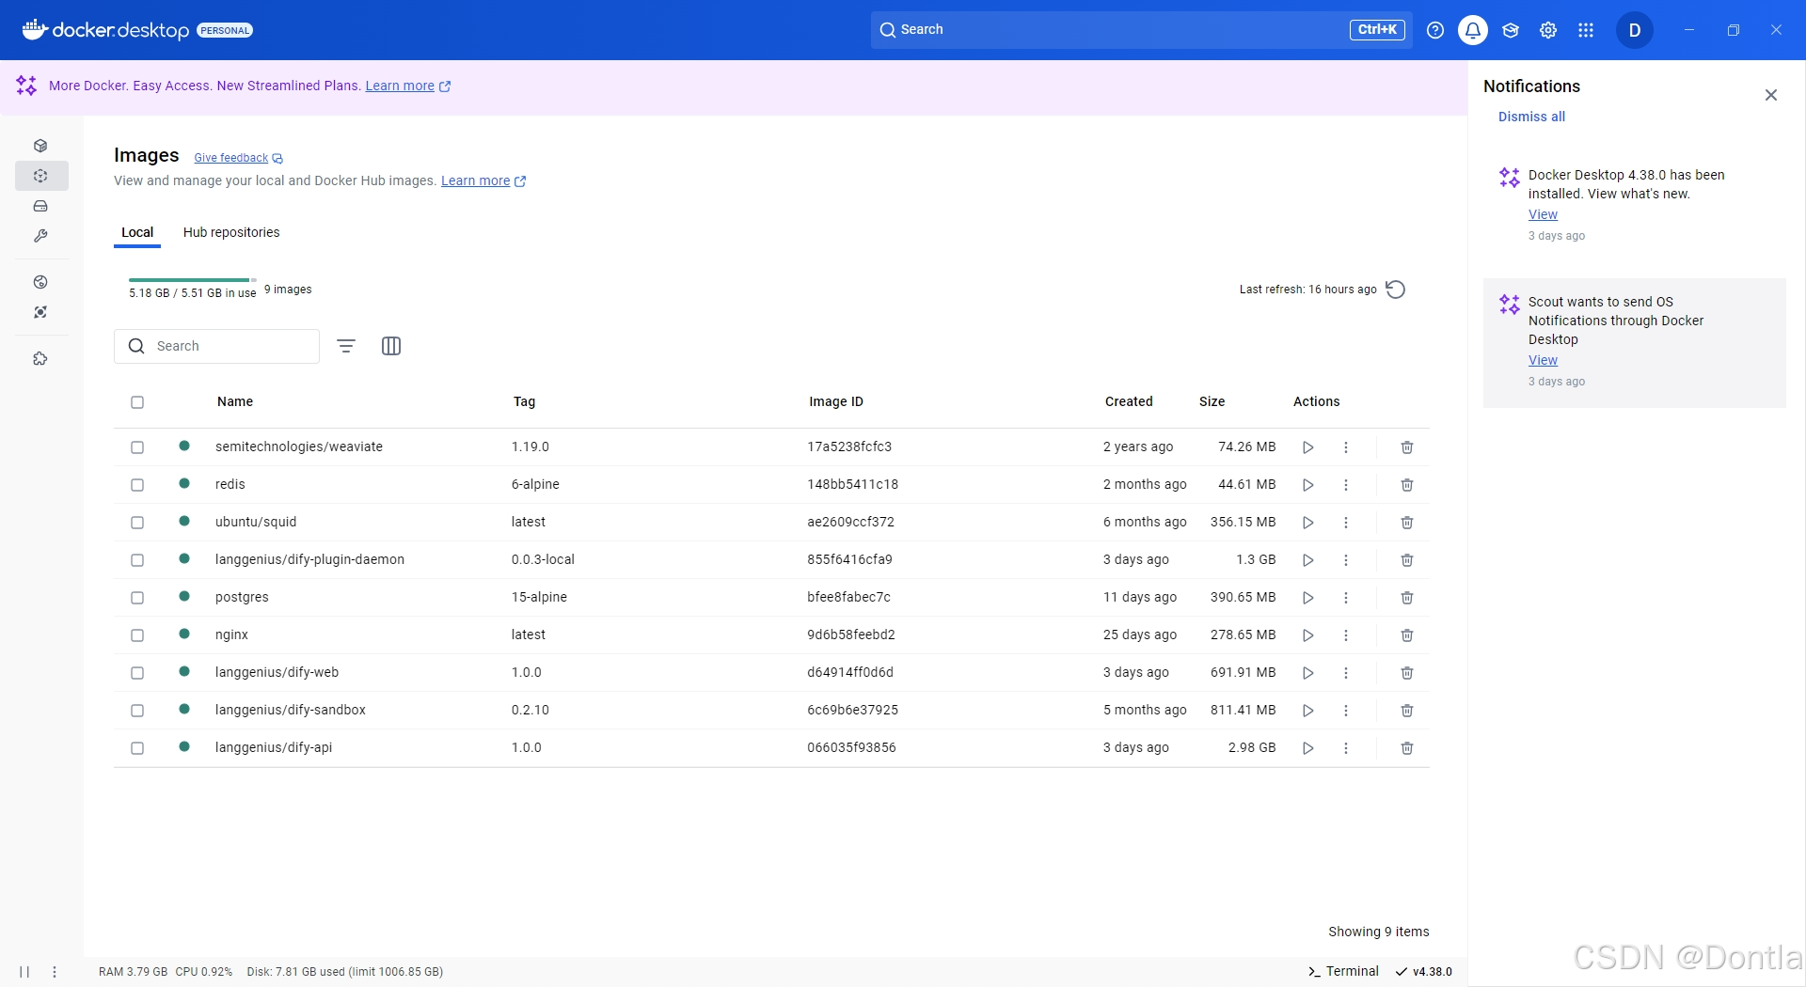Image resolution: width=1806 pixels, height=987 pixels.
Task: Open more actions menu for nginx
Action: point(1346,635)
